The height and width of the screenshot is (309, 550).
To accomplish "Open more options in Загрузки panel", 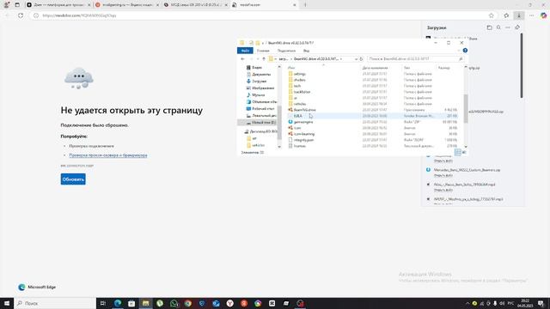I will click(508, 27).
